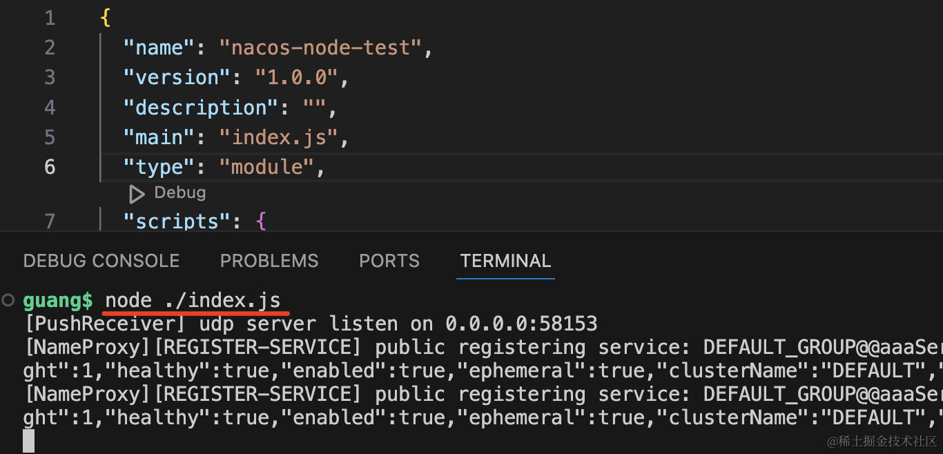Screen dimensions: 943x454
Task: Click line number 1 in the gutter
Action: pos(50,18)
